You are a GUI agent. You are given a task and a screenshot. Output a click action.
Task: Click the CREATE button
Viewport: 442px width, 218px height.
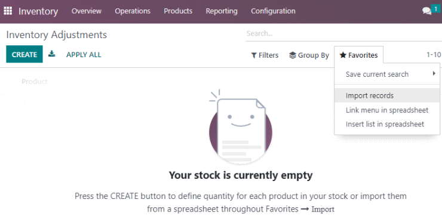(x=24, y=54)
